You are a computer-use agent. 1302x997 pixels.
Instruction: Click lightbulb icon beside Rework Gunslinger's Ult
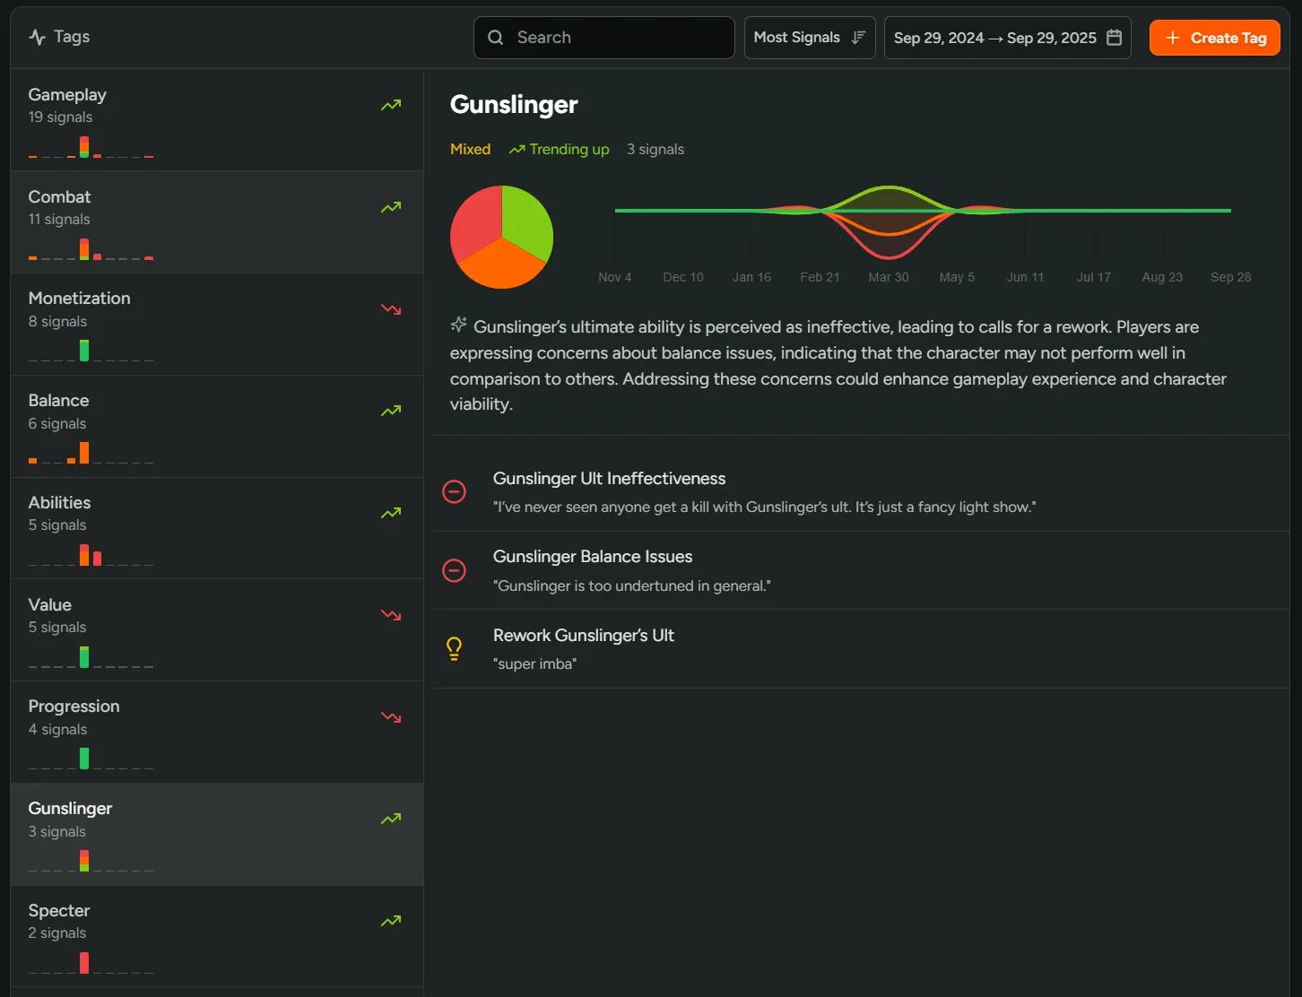455,648
